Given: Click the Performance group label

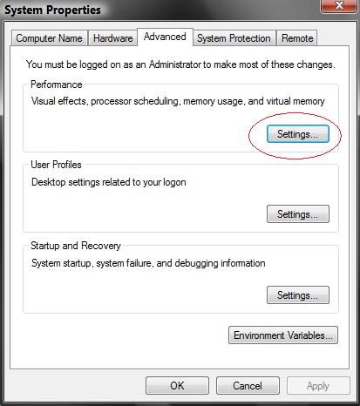Looking at the screenshot, I should 57,85.
